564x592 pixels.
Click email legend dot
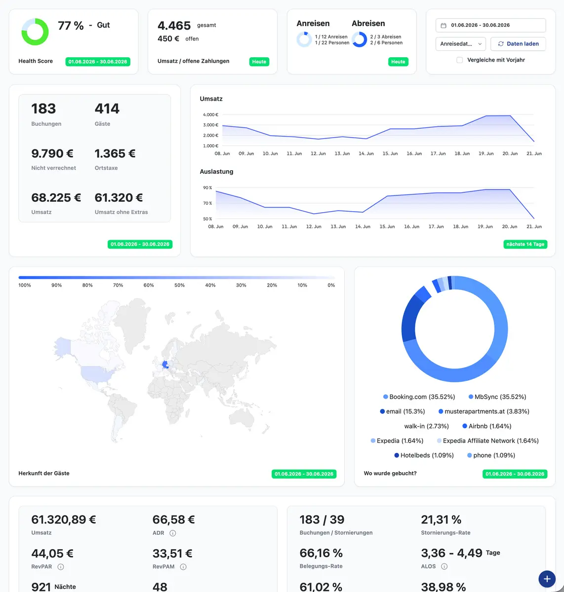[x=382, y=411]
